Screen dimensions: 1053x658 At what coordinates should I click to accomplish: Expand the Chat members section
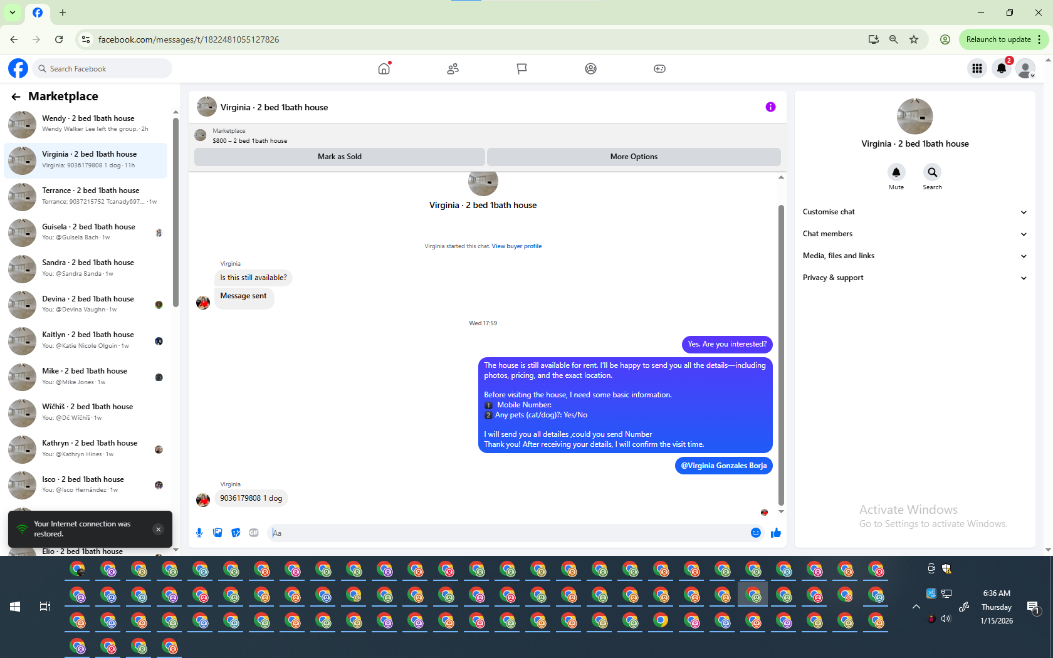point(914,234)
